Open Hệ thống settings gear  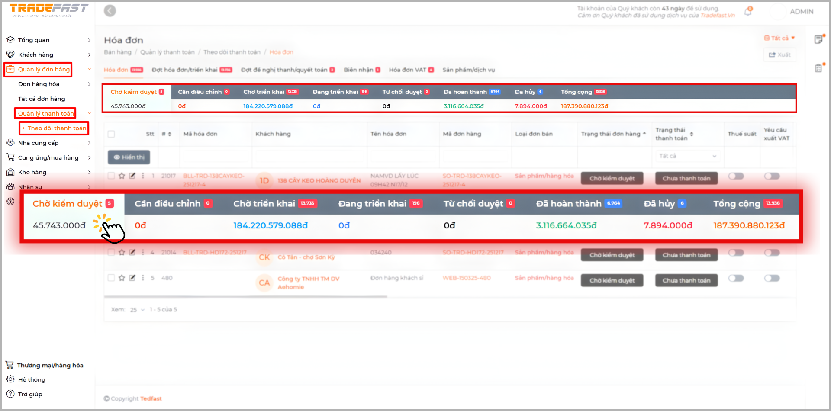point(10,379)
